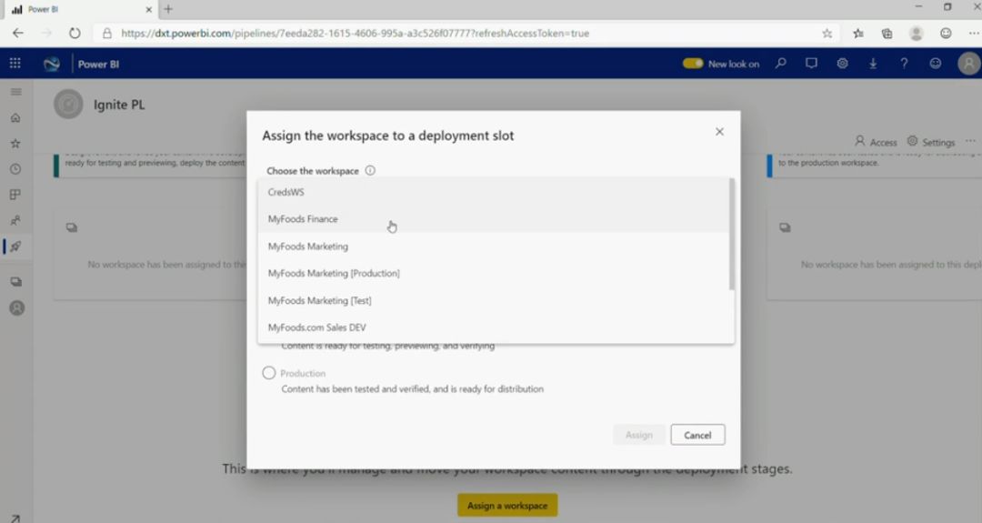Choose MyFoods Marketing workspace

[x=494, y=246]
